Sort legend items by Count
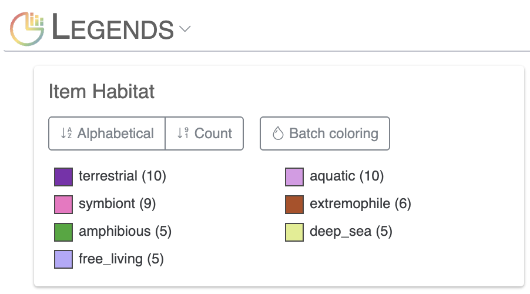Image resolution: width=530 pixels, height=294 pixels. [204, 133]
